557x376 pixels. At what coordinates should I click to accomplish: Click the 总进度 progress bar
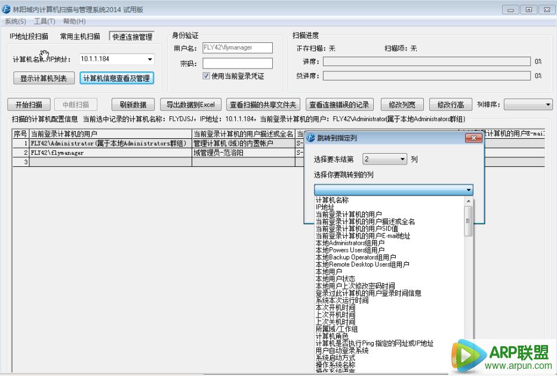point(426,76)
